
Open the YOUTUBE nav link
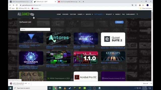point(73,14)
